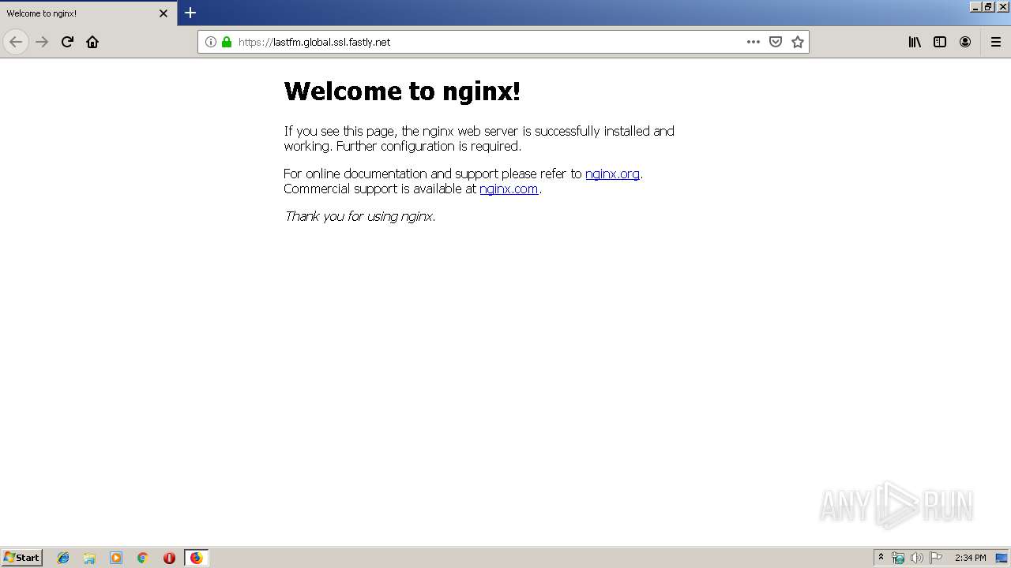Open the Library view history and bookmarks
1011x568 pixels.
tap(915, 42)
